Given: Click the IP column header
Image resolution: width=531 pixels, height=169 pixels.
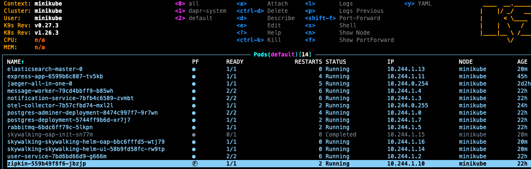Looking at the screenshot, I should pyautogui.click(x=391, y=62).
